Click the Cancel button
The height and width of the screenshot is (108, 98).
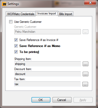click(x=62, y=100)
